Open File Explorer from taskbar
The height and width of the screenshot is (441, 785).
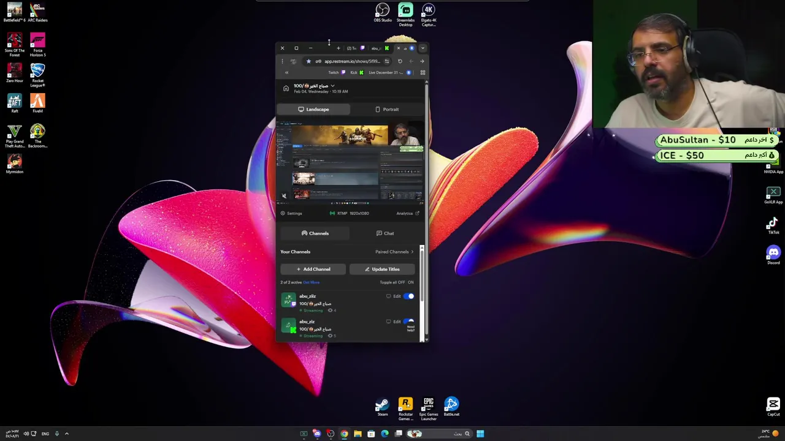coord(358,434)
